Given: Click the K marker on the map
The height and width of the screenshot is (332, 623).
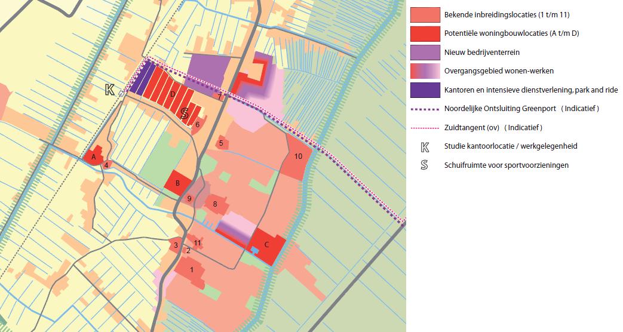Looking at the screenshot, I should point(110,90).
